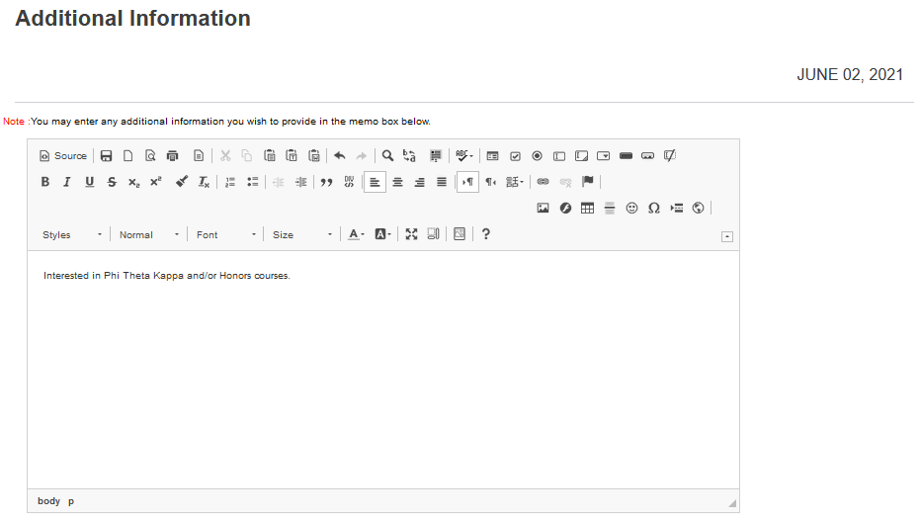
Task: Open spell check ABC dropdown
Action: [464, 155]
